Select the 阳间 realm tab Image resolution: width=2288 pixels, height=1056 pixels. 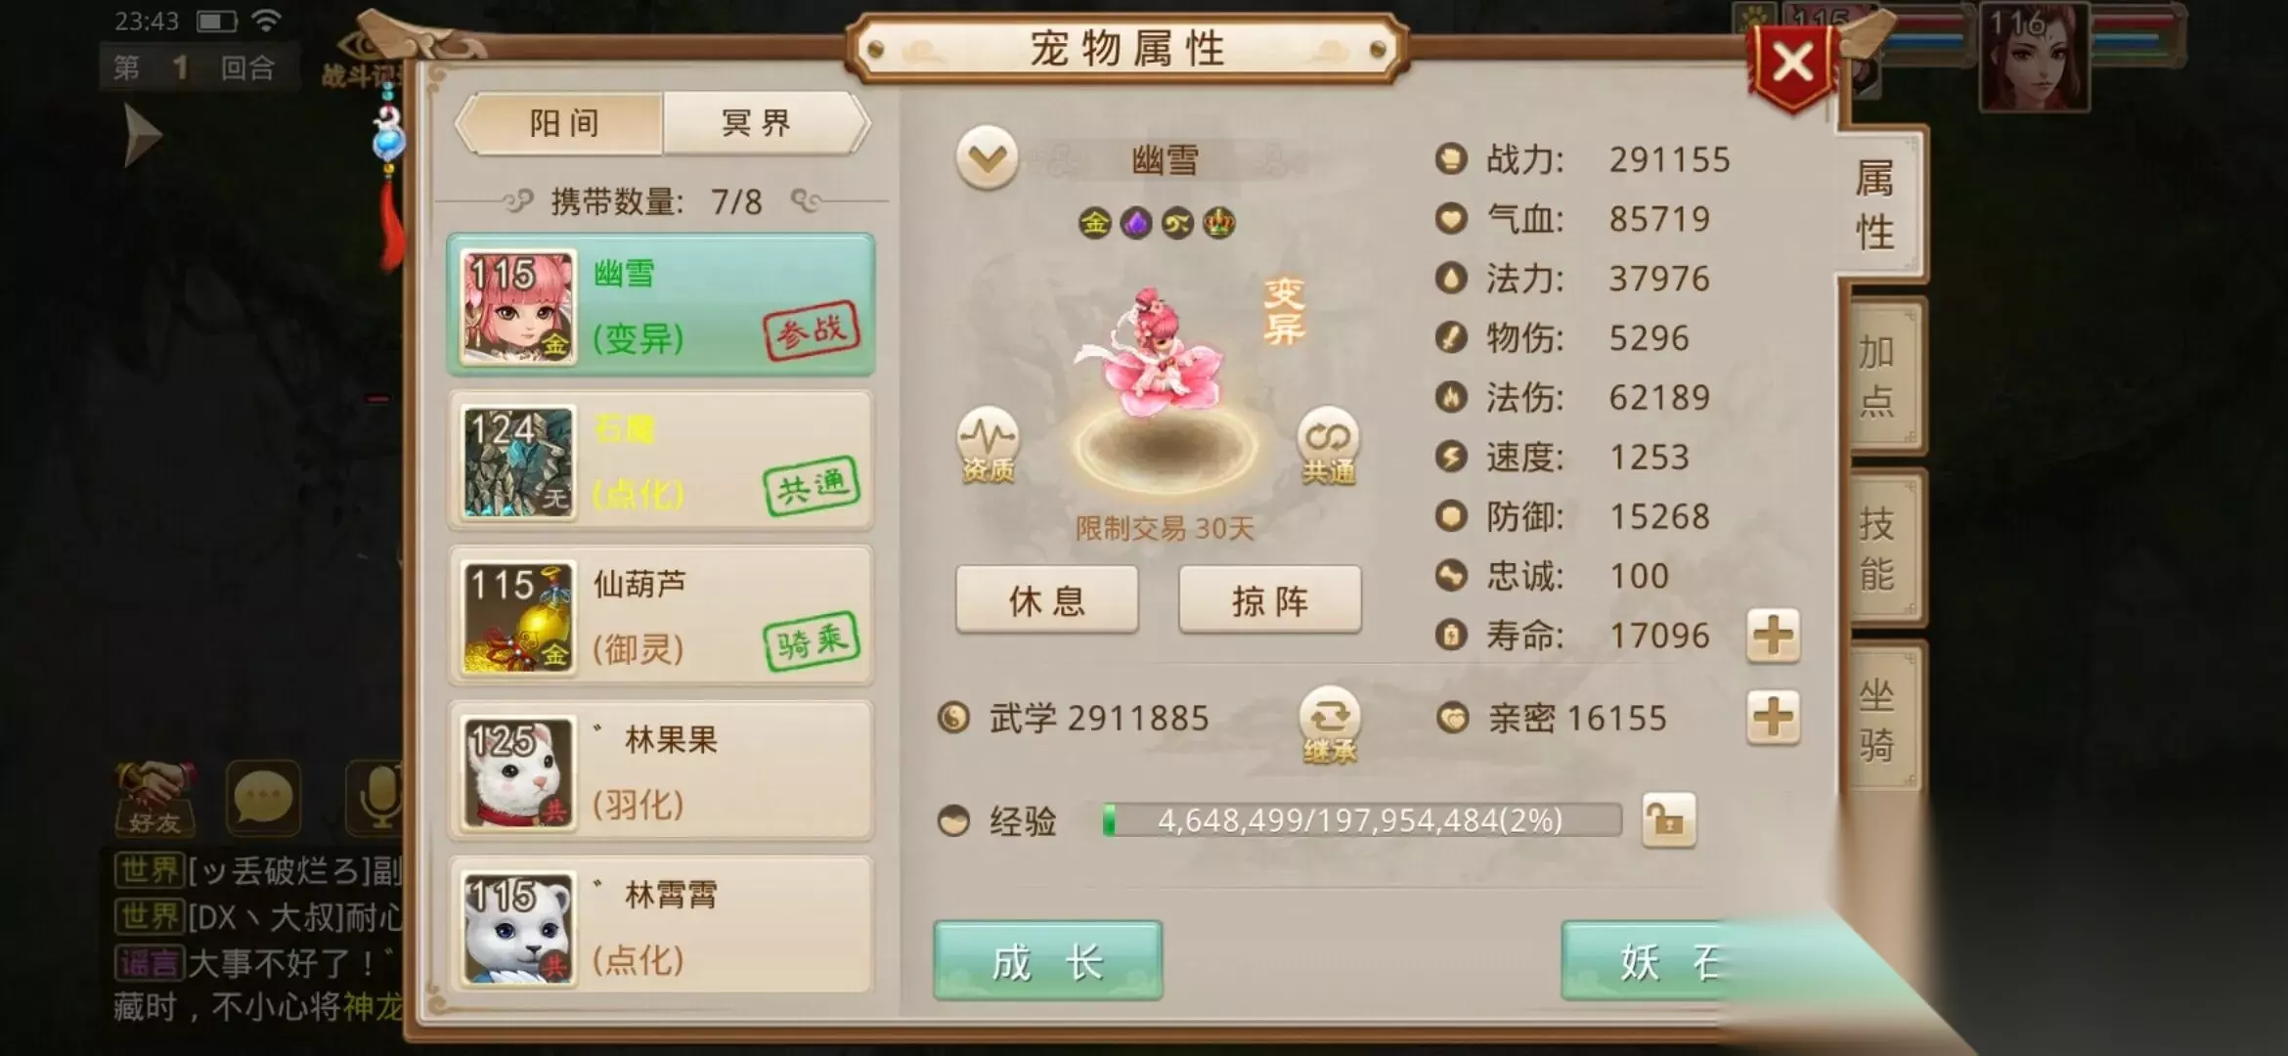(x=562, y=123)
